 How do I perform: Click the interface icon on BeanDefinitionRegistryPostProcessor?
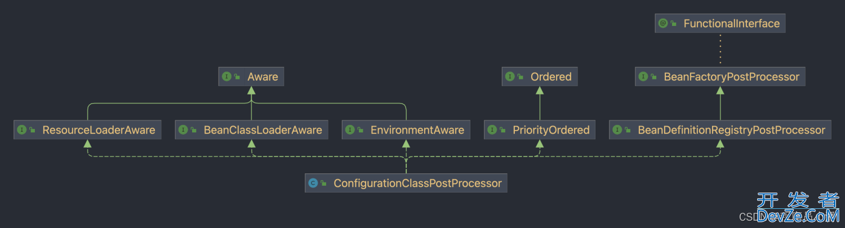click(x=617, y=130)
